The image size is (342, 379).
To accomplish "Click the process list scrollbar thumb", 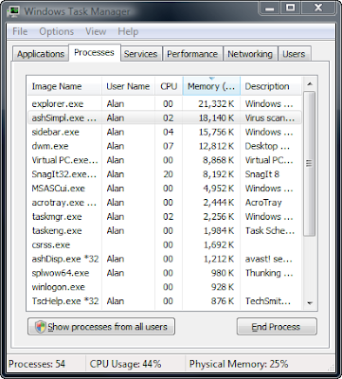I will 309,163.
